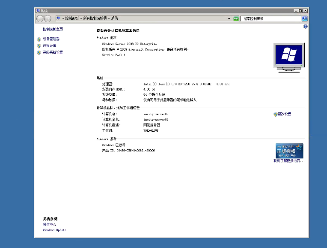Click the copyright 2009 Microsoft Corporation line
This screenshot has width=327, height=248.
[145, 50]
